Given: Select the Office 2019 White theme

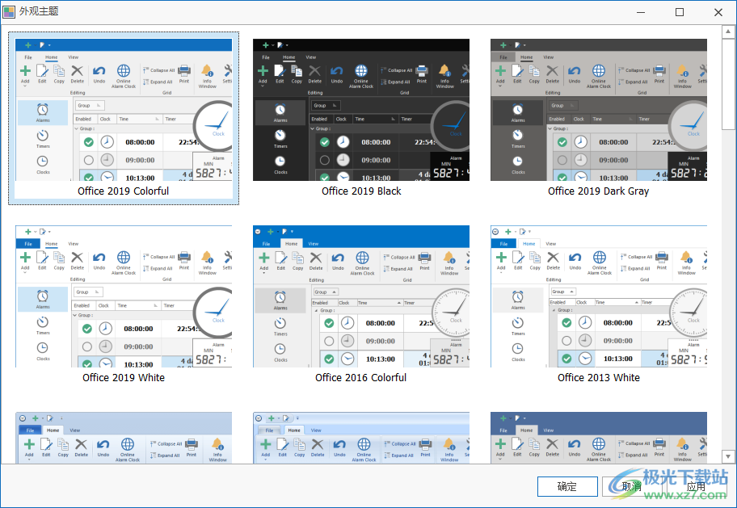Looking at the screenshot, I should click(x=124, y=305).
